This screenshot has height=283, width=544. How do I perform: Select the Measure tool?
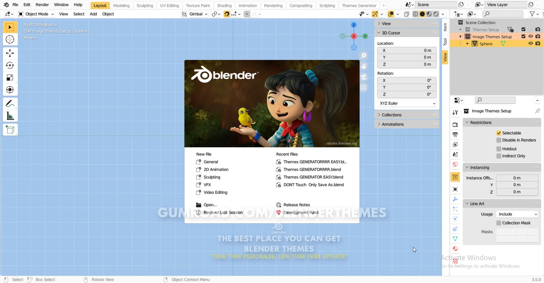10,116
